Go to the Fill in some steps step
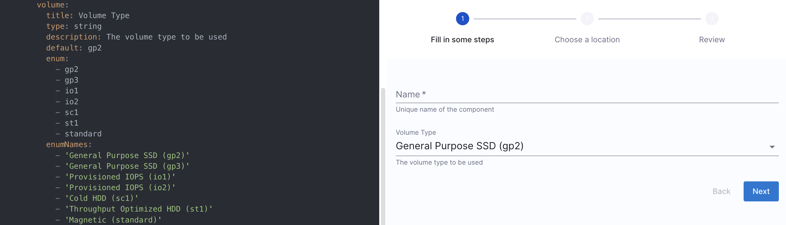Image resolution: width=786 pixels, height=225 pixels. click(462, 40)
